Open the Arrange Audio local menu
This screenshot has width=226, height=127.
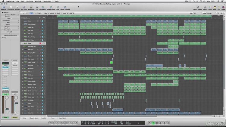(65, 13)
